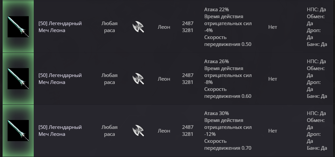Click the "Скорость передвижения 0.60" stat text
This screenshot has height=157, width=335.
tap(228, 93)
